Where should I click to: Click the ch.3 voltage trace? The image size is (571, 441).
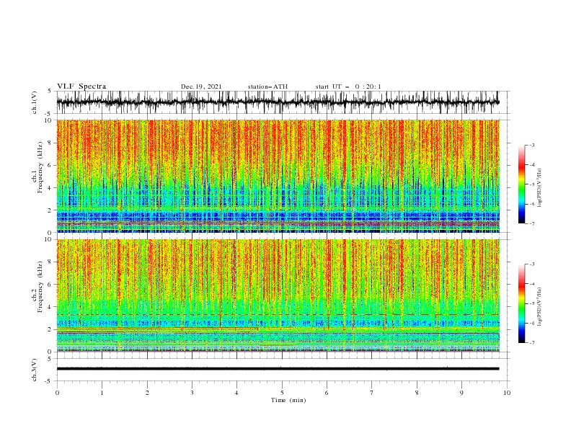coord(278,369)
